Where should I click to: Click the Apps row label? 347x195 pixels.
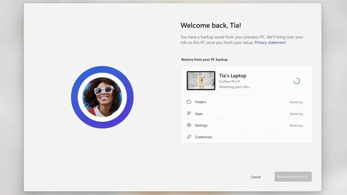(199, 114)
